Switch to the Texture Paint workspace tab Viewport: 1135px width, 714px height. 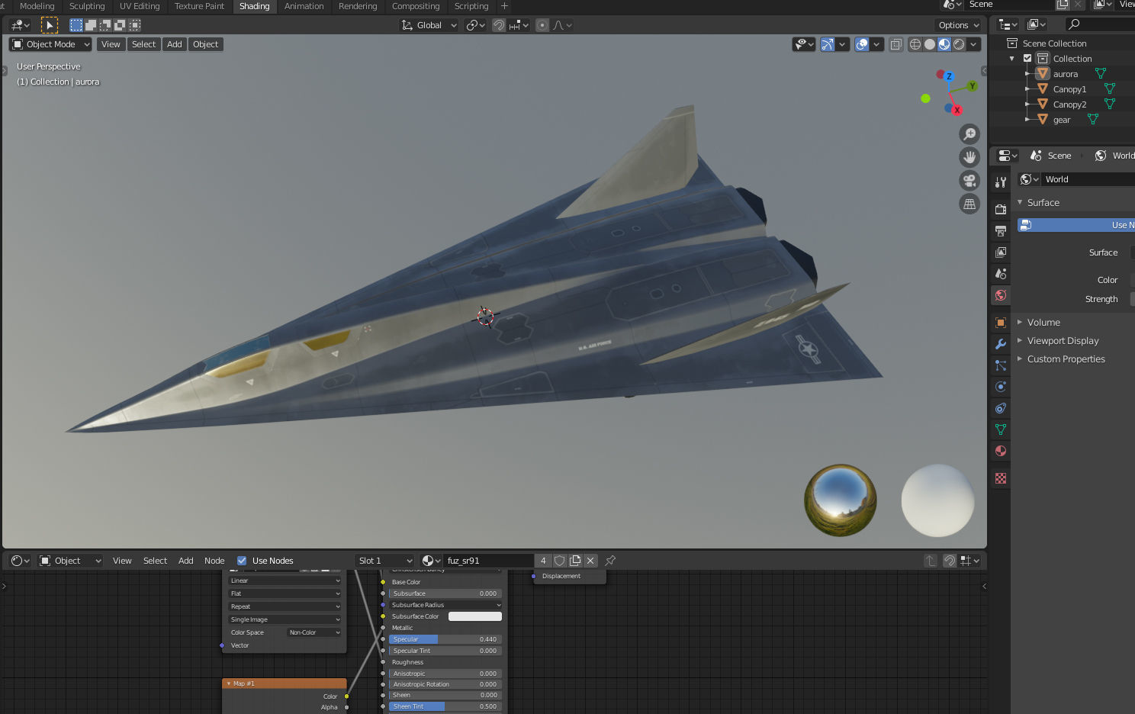(199, 6)
